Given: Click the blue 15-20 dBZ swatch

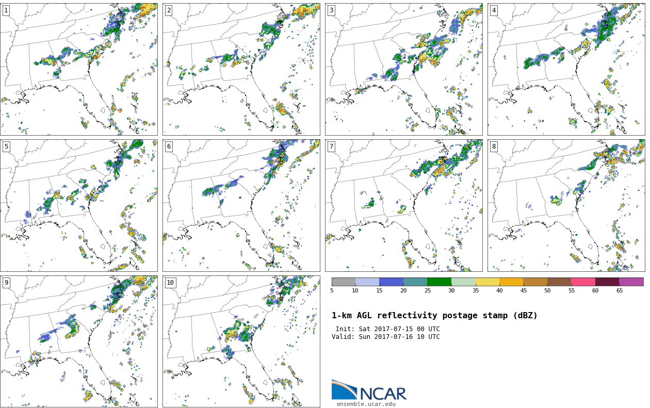Looking at the screenshot, I should point(392,282).
